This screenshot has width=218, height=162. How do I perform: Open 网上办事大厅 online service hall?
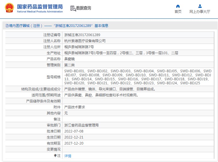200,11
